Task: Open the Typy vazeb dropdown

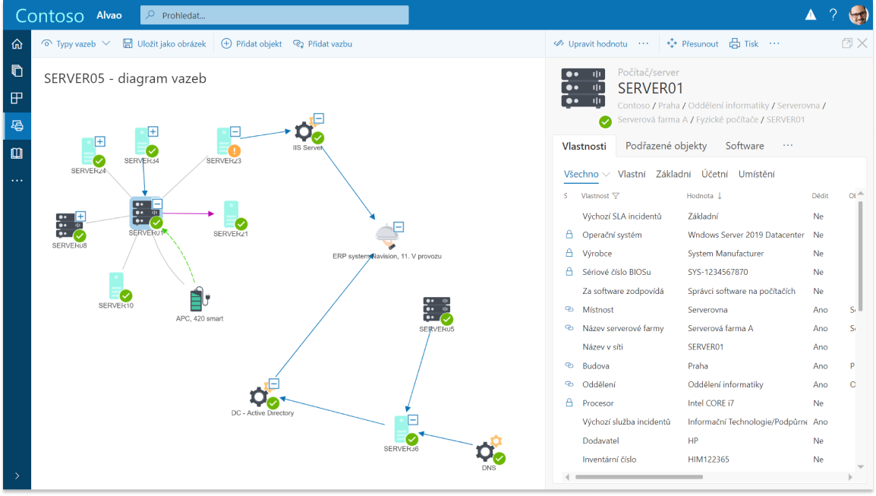Action: point(76,44)
